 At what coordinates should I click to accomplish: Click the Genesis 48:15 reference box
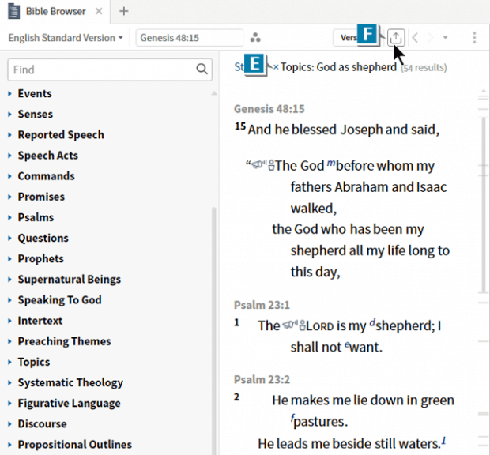click(x=189, y=38)
